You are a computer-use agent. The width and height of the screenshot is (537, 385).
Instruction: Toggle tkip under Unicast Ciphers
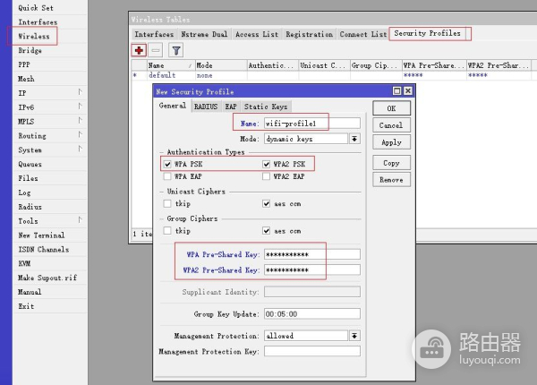[167, 203]
